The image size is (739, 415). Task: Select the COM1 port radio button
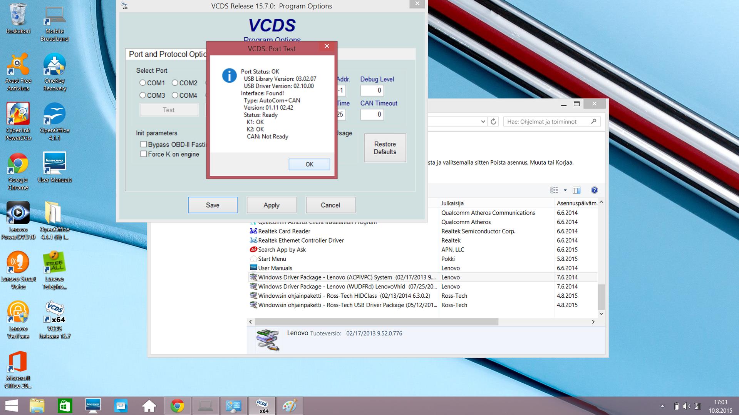143,83
